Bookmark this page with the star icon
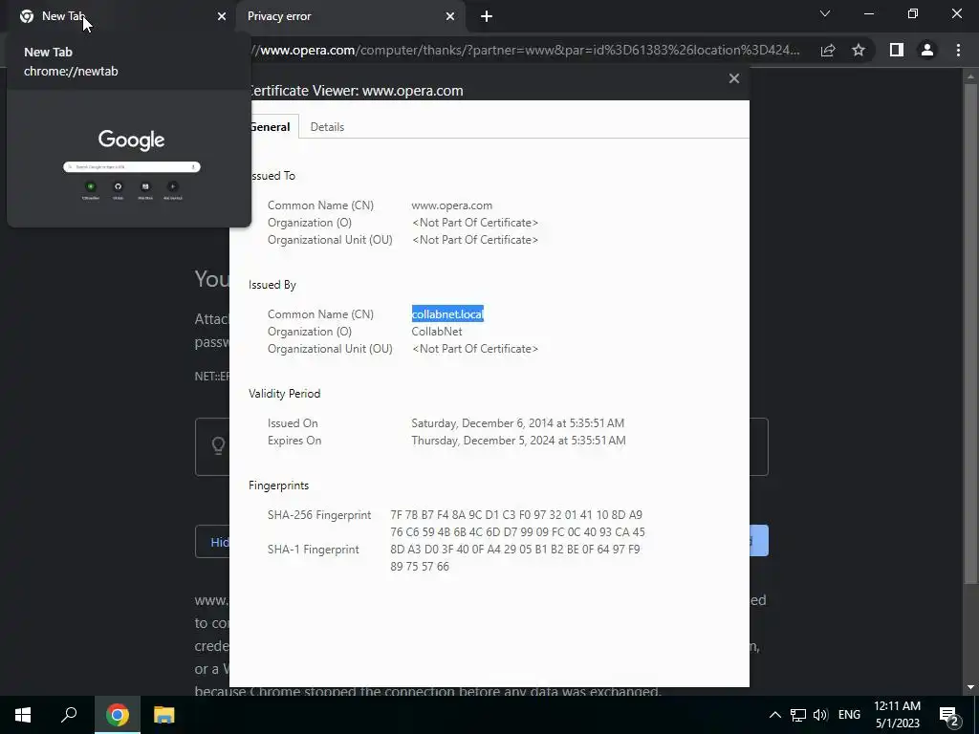Screen dimensions: 979x734 859,50
